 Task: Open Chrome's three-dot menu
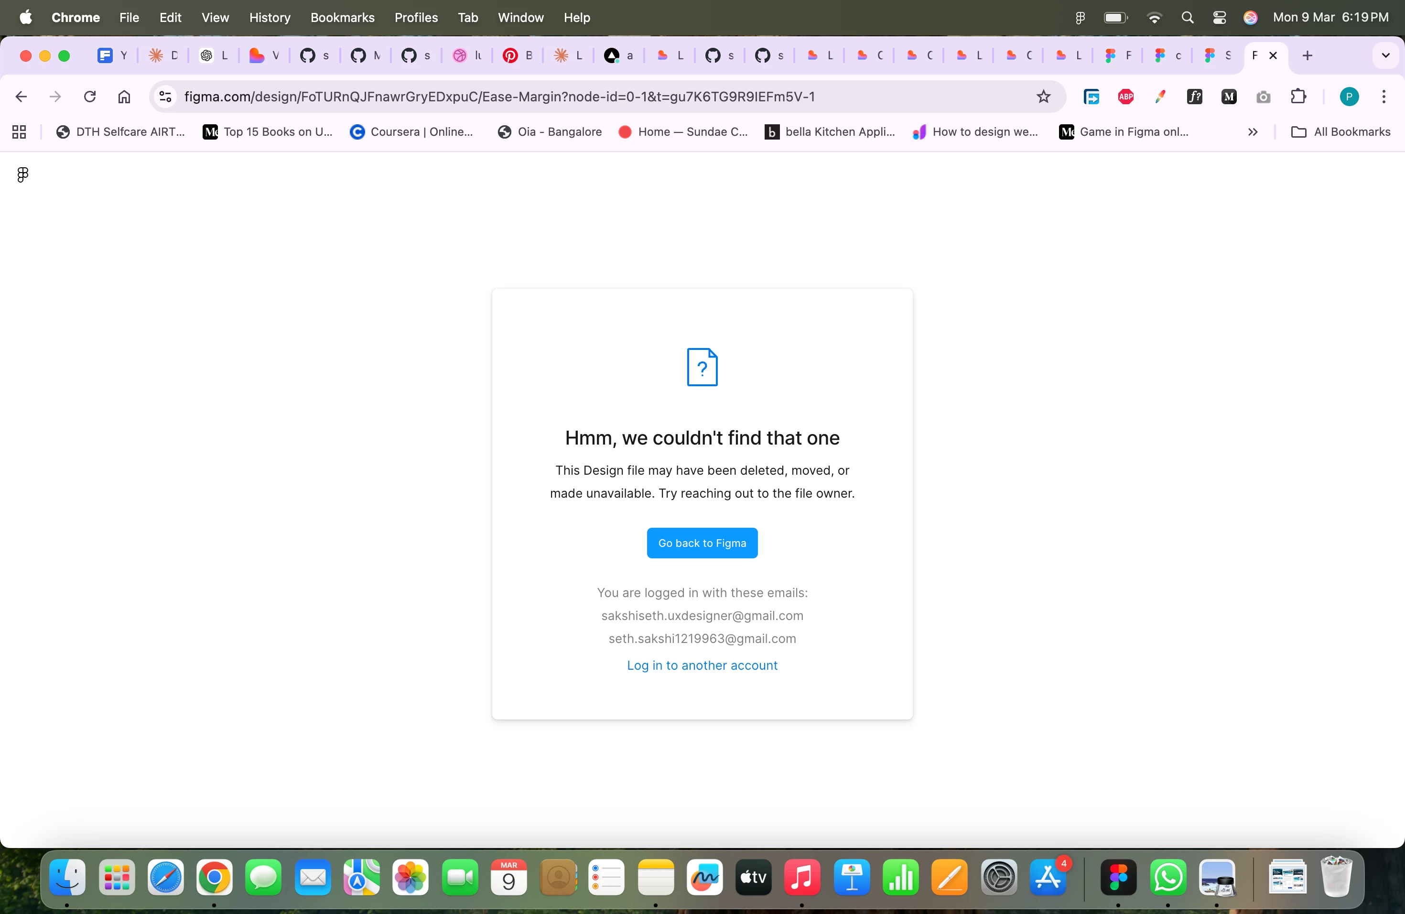click(x=1383, y=97)
